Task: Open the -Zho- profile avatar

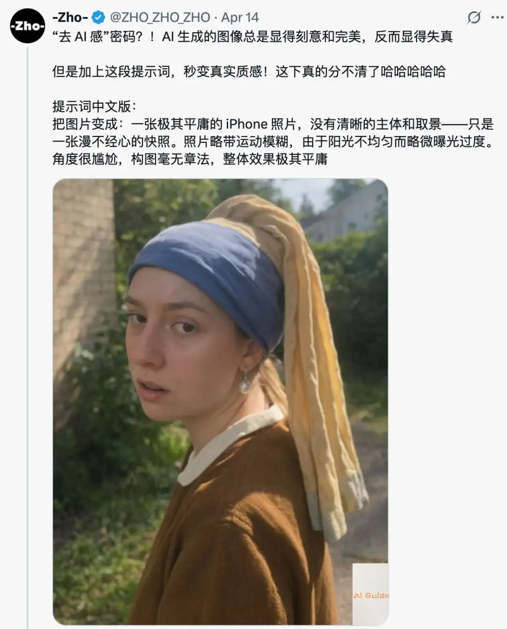Action: (27, 26)
